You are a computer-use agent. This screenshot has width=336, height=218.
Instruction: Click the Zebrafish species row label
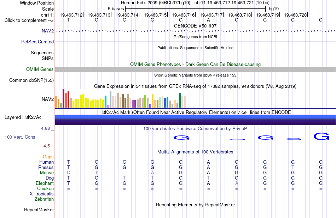pos(44,199)
